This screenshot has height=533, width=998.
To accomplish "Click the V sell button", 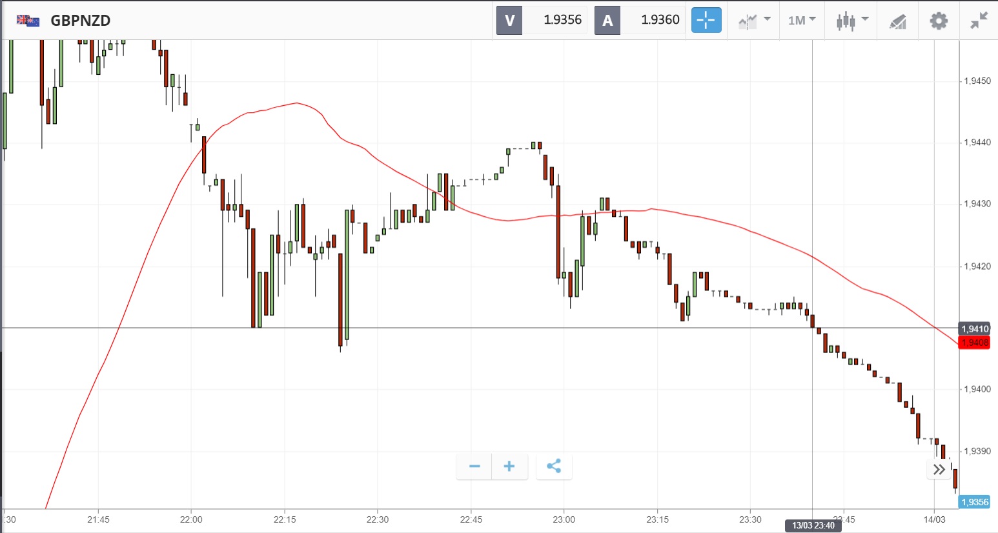I will (x=509, y=20).
